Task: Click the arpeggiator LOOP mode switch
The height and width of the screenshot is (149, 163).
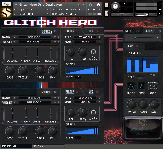Action: coord(148,86)
